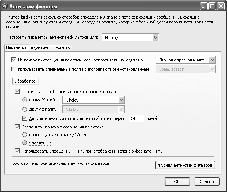Toggle 'Не помечать сообщения как спам' checkbox
Viewport: 227px width, 192px height.
[14, 60]
